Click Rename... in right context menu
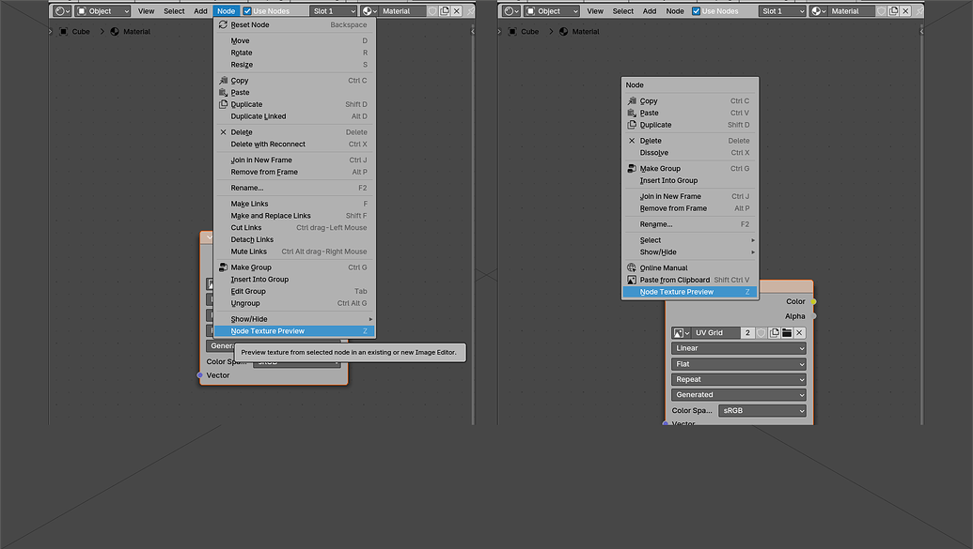 coord(689,224)
